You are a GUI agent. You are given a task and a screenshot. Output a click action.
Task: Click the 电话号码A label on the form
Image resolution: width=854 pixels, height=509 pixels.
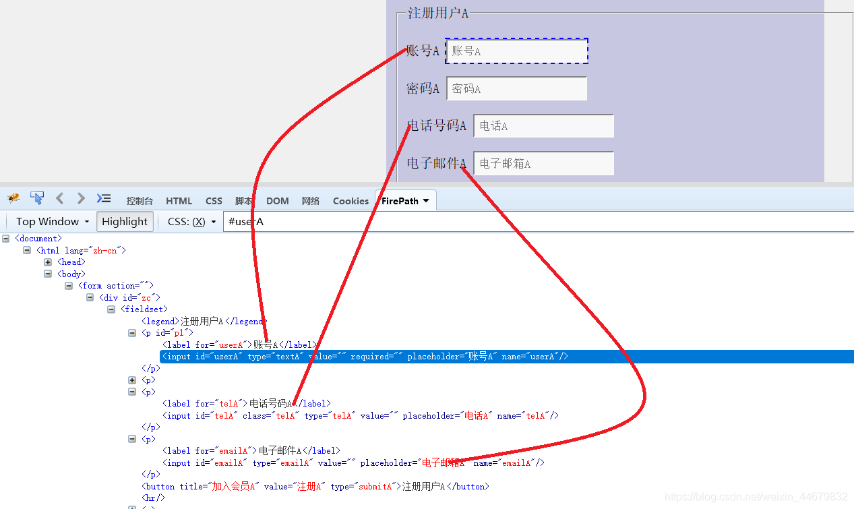[x=437, y=126]
